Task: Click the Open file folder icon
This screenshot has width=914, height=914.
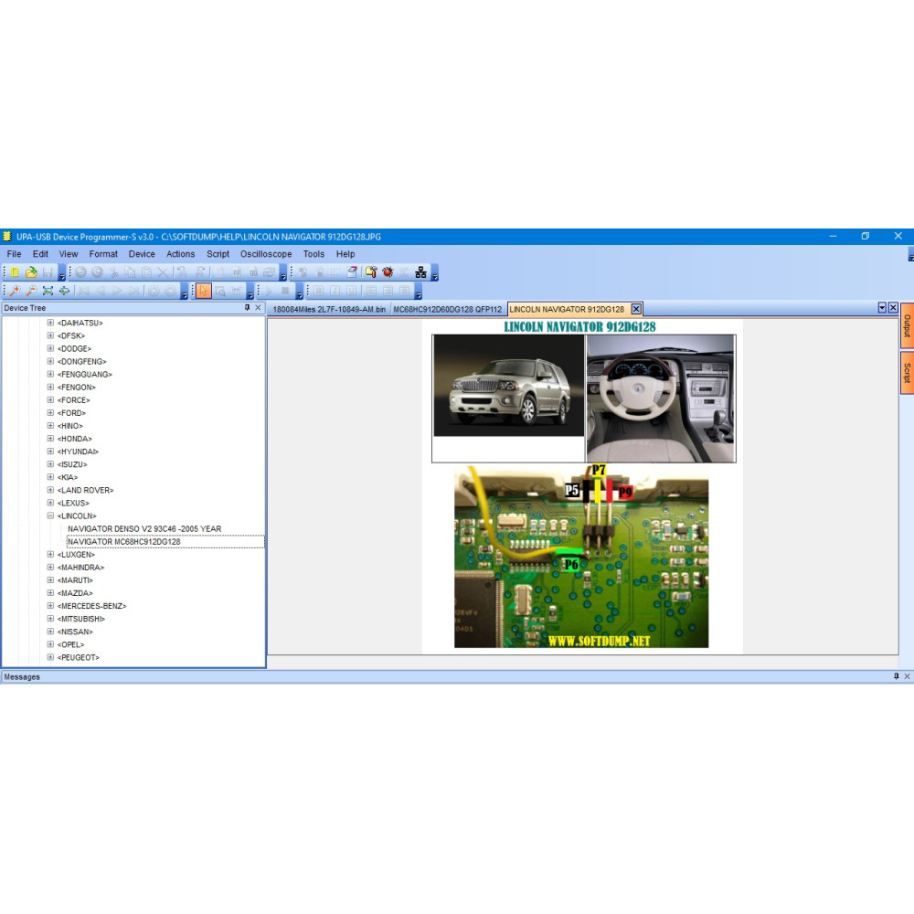Action: pyautogui.click(x=31, y=272)
